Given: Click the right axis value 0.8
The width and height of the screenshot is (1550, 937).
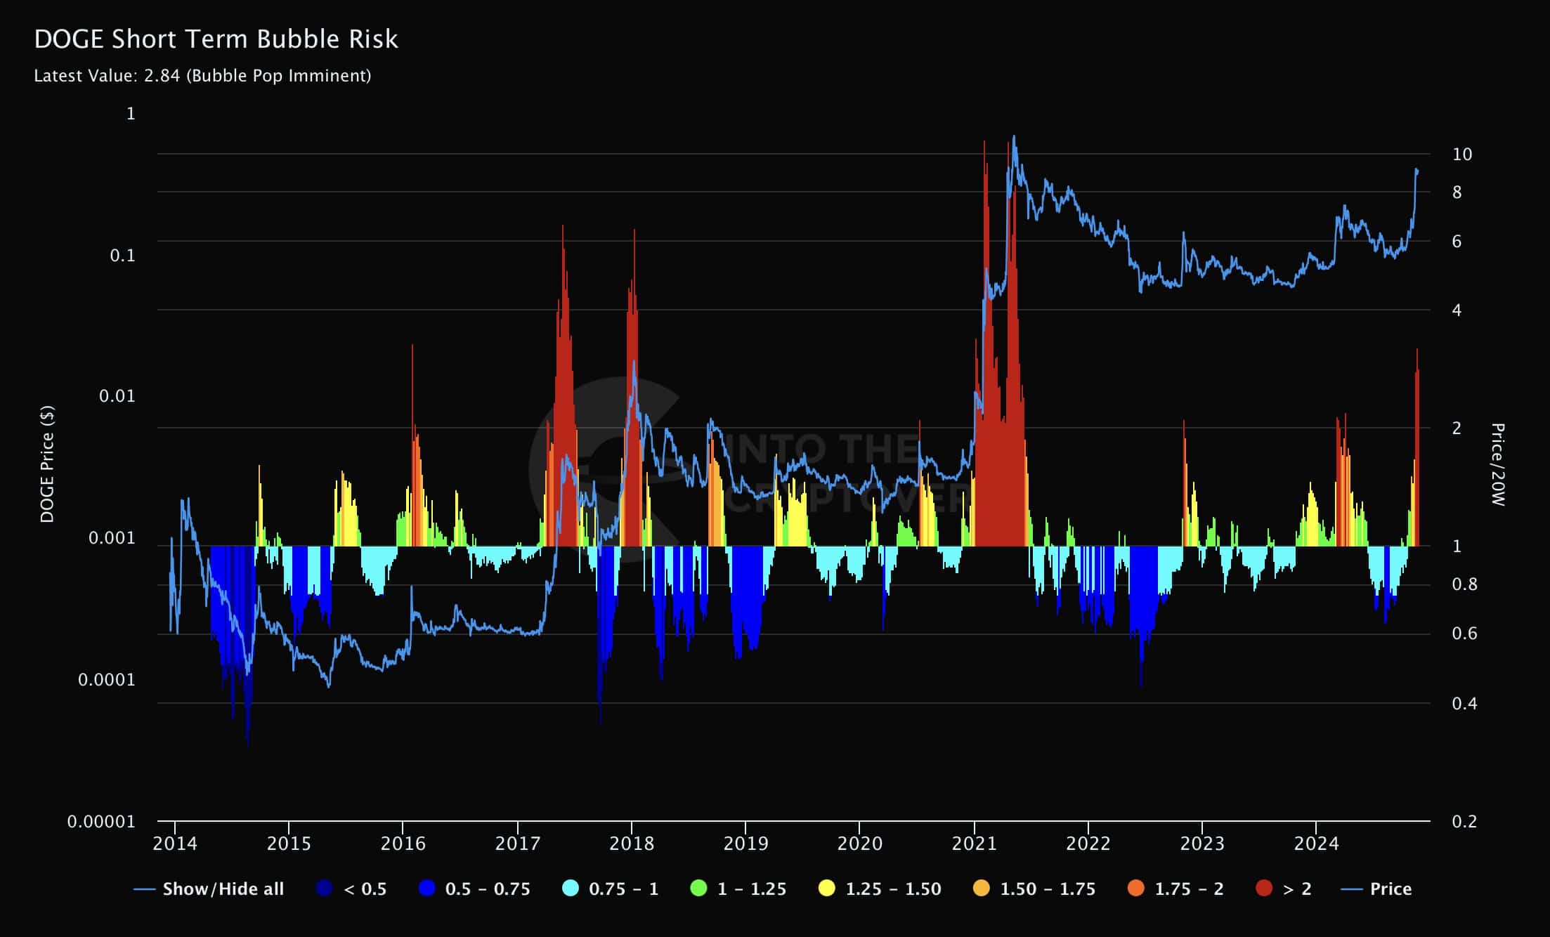Looking at the screenshot, I should point(1464,584).
